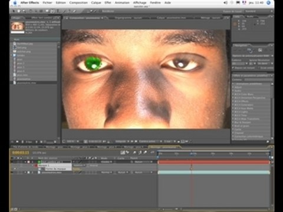
Task: Open the Edition menu
Action: tap(61, 3)
